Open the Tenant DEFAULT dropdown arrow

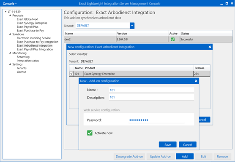(132, 26)
